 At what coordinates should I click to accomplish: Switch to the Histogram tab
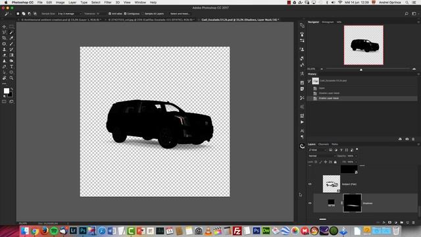[x=328, y=22]
